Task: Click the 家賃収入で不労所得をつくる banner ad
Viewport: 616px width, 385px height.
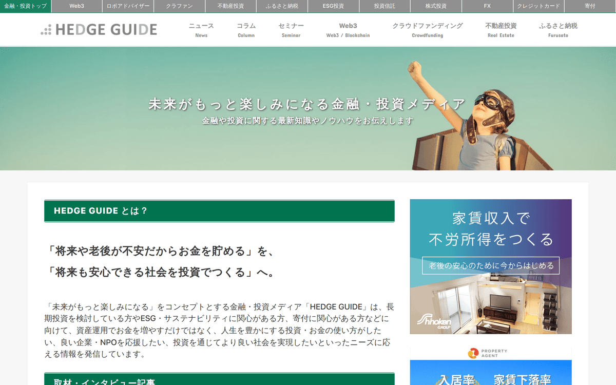Action: pos(491,266)
